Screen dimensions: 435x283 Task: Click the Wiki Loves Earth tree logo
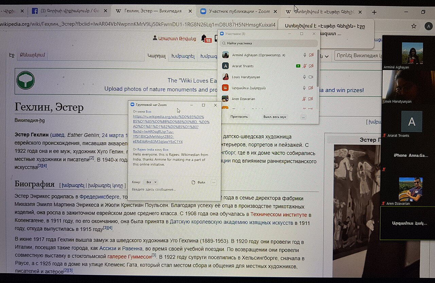25,80
